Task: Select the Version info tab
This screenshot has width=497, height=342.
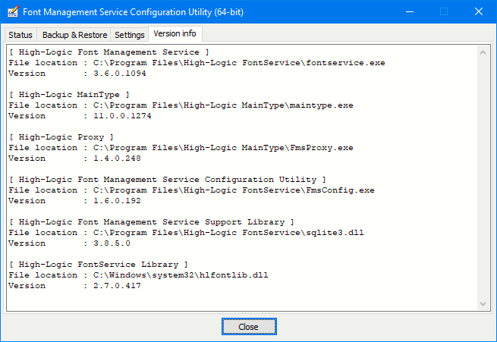Action: 175,34
